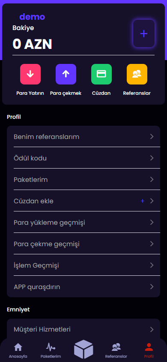Image resolution: width=167 pixels, height=362 pixels.
Task: Open Müşteri Hizmetleri support row
Action: click(x=83, y=329)
